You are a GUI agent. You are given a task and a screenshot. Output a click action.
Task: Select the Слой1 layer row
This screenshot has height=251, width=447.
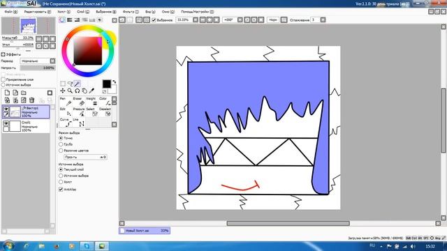[x=26, y=126]
